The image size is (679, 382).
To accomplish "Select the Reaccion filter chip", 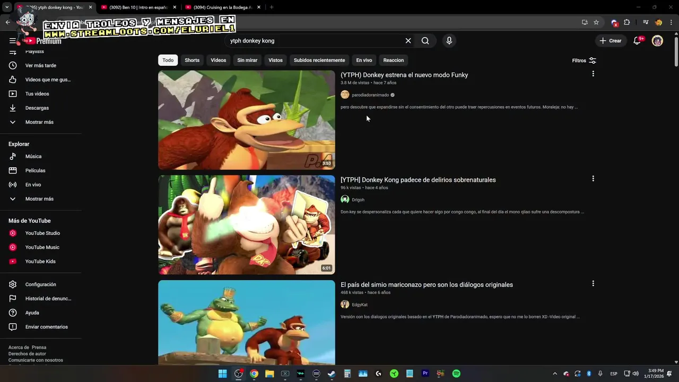I will tap(394, 60).
